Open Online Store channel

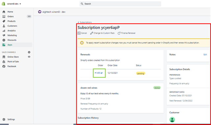tap(13, 57)
